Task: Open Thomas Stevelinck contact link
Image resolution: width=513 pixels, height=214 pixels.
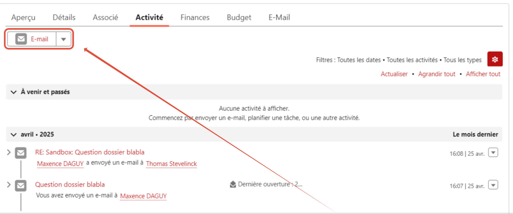Action: pos(171,164)
